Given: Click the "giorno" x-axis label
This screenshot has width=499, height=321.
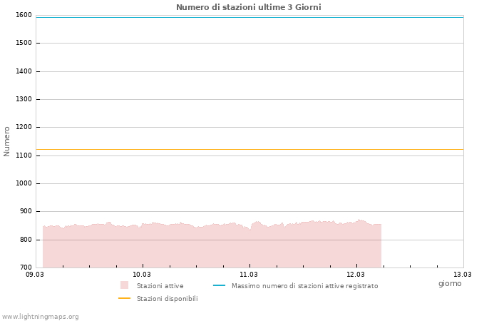Looking at the screenshot, I should [450, 283].
